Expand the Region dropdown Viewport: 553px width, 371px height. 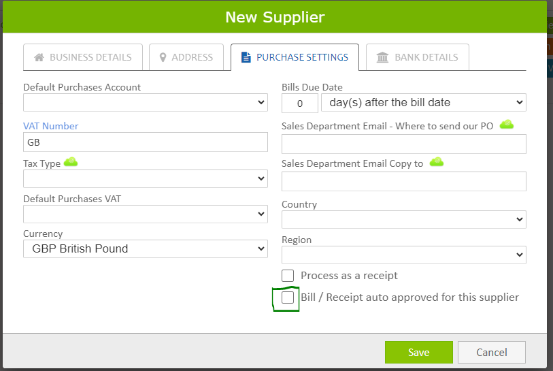[x=403, y=255]
